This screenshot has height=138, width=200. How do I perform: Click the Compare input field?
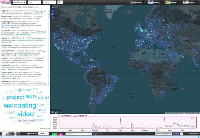click(78, 134)
